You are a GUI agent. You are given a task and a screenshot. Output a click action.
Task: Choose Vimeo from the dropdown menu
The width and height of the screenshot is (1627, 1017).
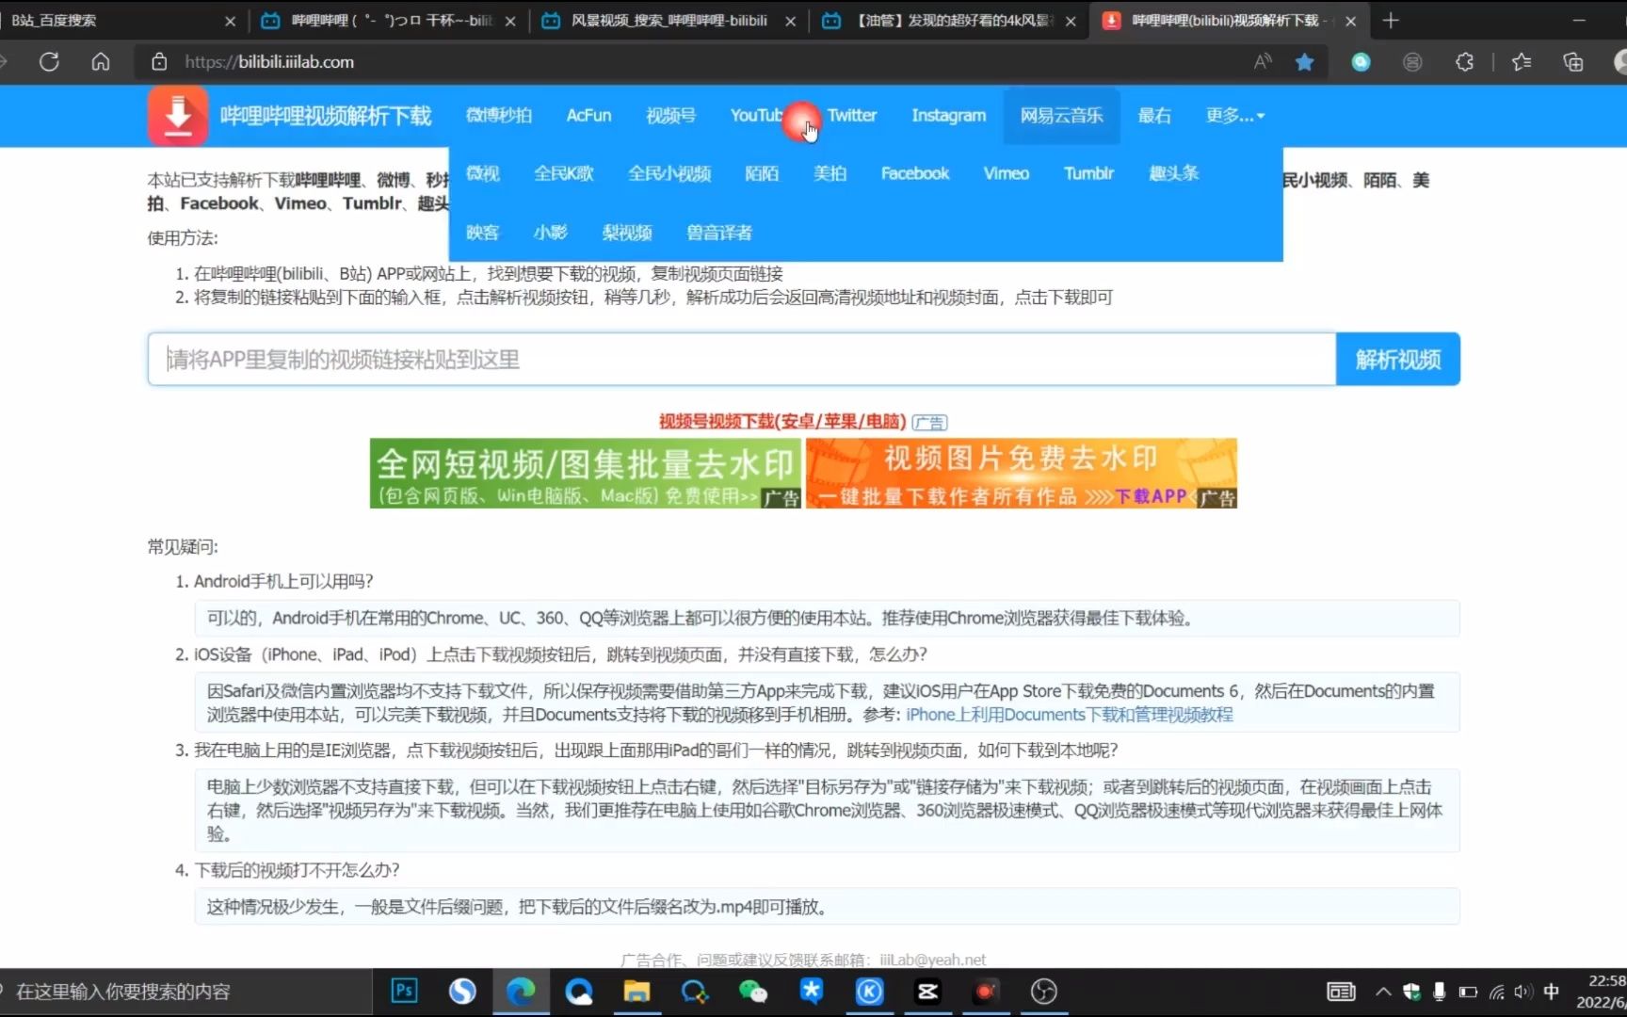click(1007, 174)
